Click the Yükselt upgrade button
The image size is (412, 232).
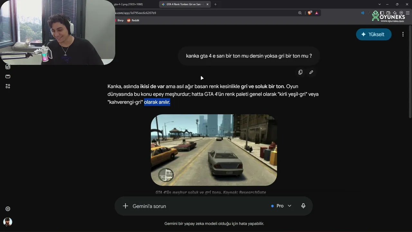click(374, 34)
